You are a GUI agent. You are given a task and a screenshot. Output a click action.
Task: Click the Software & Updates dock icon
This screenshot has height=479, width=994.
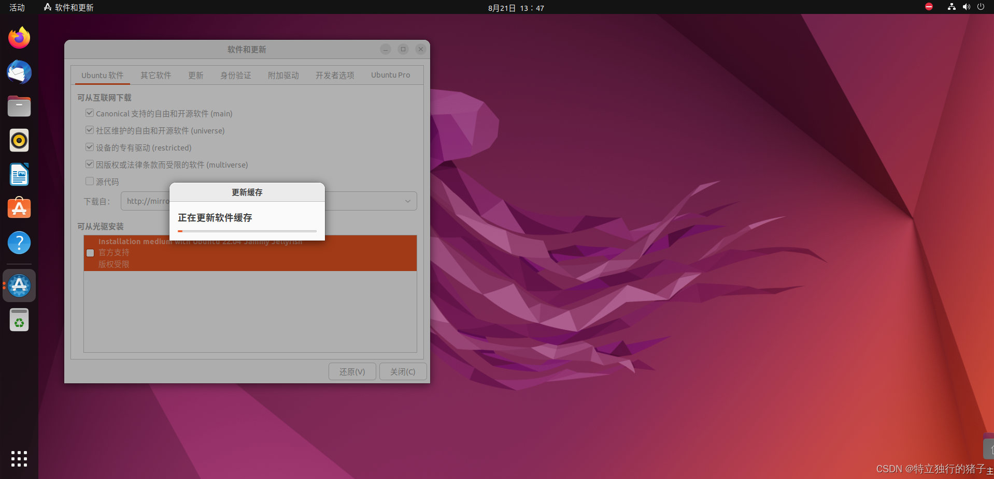point(19,286)
